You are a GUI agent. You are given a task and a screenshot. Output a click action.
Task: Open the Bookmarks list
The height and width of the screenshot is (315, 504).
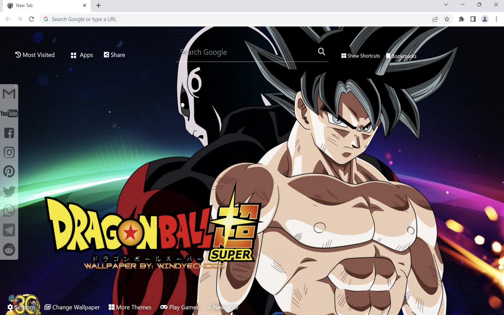(x=401, y=56)
